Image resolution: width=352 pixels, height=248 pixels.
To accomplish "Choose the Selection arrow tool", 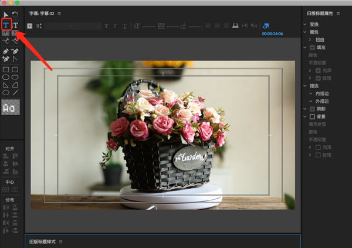I will pos(6,14).
